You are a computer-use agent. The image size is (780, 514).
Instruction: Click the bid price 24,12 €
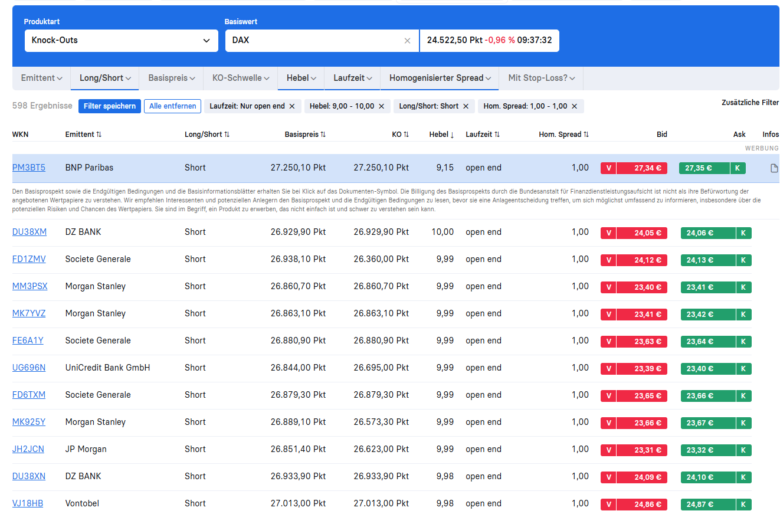(642, 260)
